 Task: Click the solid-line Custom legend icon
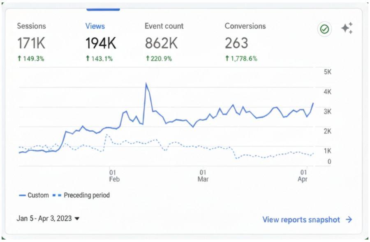coord(22,195)
